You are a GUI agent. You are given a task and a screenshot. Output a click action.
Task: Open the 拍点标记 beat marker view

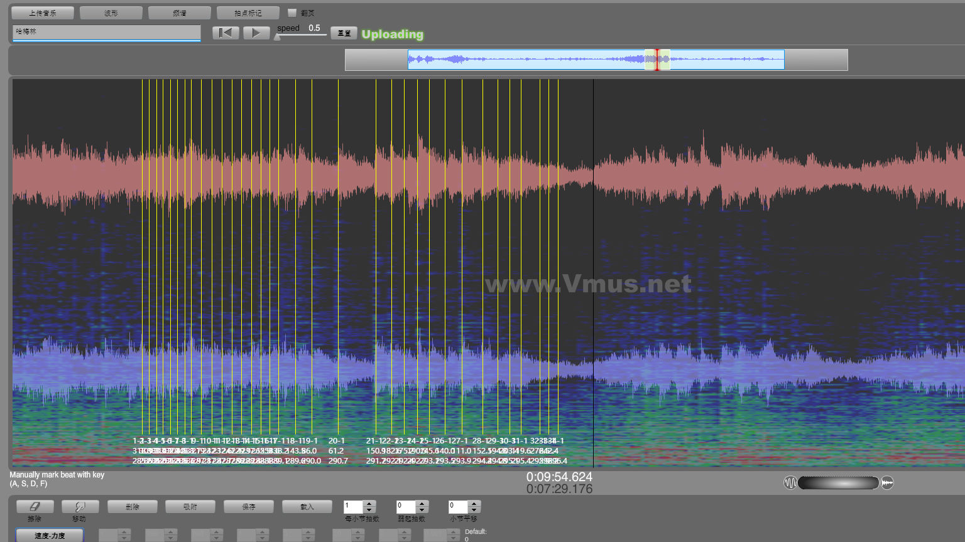(x=248, y=13)
